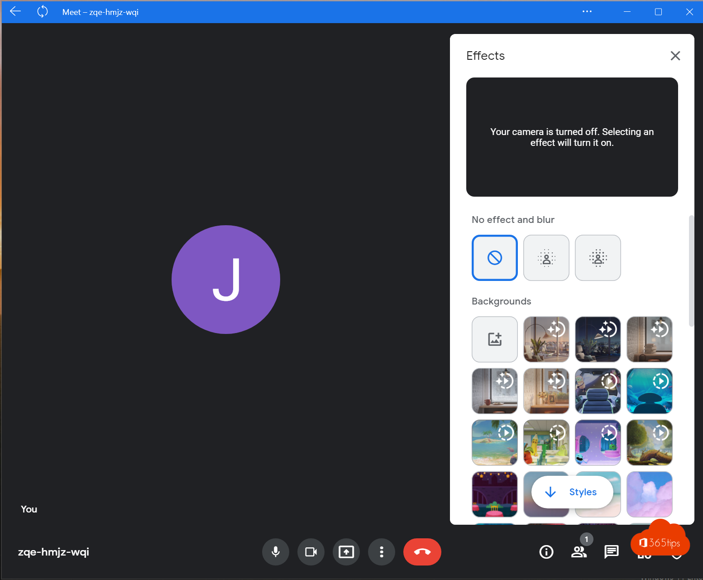Enable full background blur
Screen dimensions: 703x580
tap(598, 257)
